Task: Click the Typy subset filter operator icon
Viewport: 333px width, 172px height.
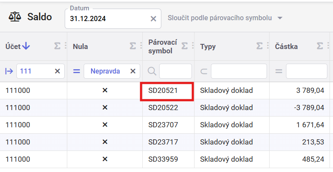Action: (x=204, y=71)
